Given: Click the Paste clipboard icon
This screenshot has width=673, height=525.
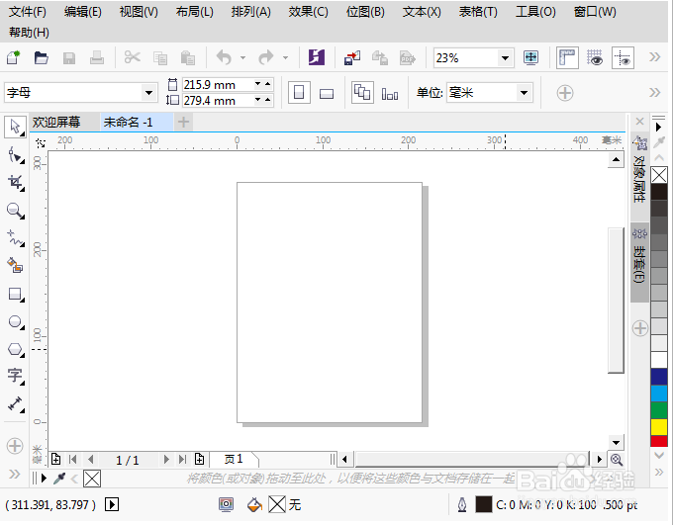Looking at the screenshot, I should point(188,58).
